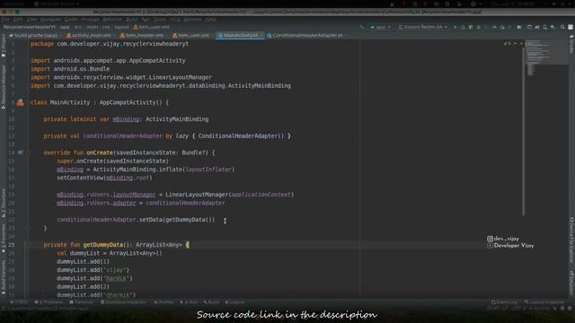This screenshot has width=575, height=323.
Task: Click the mBinding variable declaration
Action: click(126, 119)
